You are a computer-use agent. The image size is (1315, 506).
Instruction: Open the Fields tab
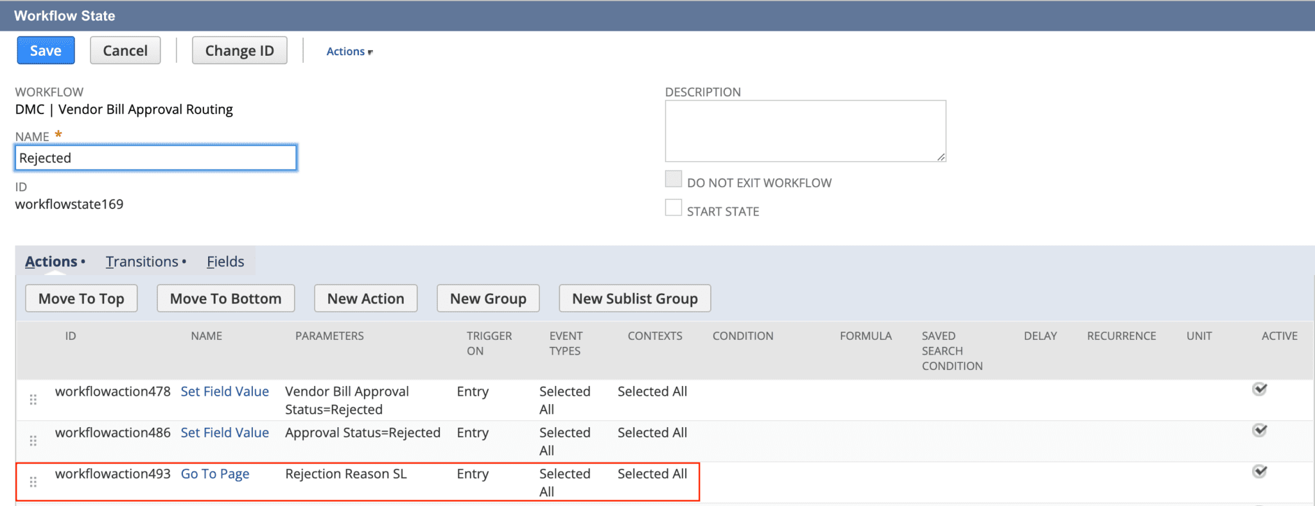[225, 262]
